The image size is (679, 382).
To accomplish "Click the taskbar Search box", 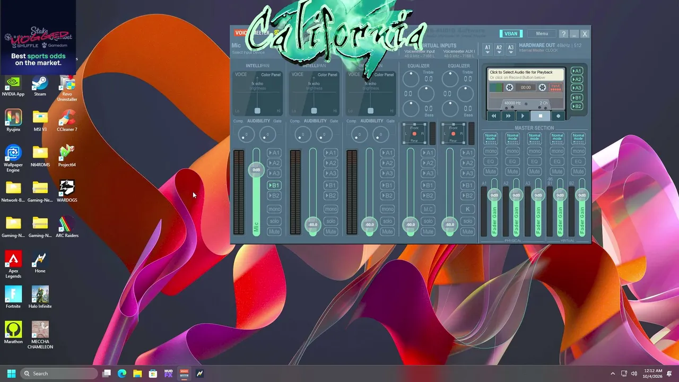I will click(x=58, y=374).
